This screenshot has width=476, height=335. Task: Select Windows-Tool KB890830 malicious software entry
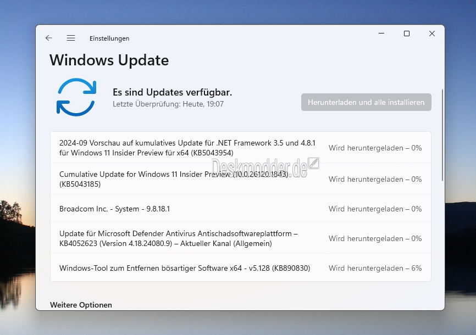[241, 267]
